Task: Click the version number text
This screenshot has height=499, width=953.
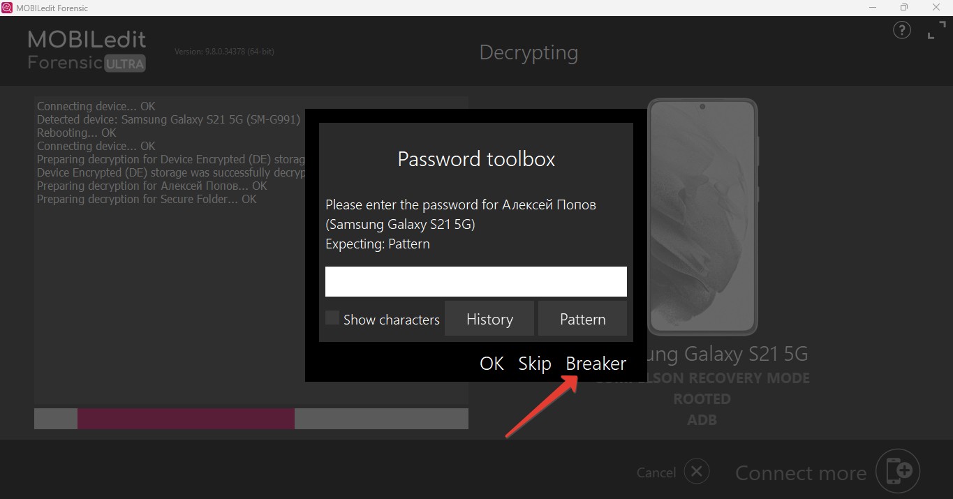Action: click(x=224, y=52)
